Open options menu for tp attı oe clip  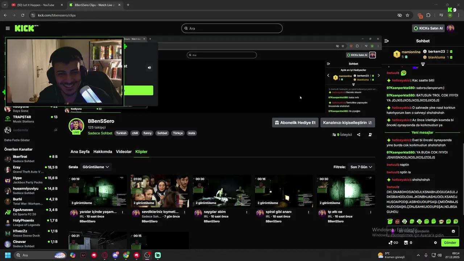[x=371, y=212]
